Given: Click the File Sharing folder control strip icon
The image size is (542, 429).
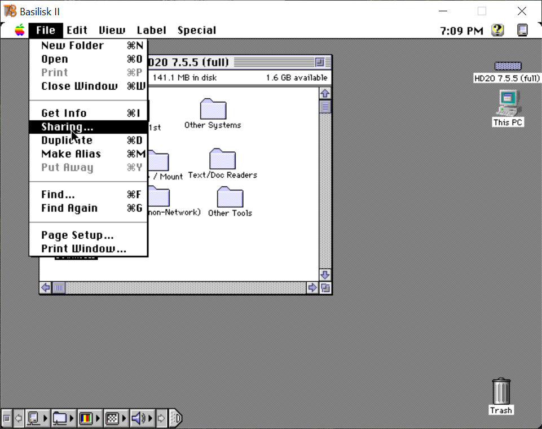Looking at the screenshot, I should coord(59,418).
